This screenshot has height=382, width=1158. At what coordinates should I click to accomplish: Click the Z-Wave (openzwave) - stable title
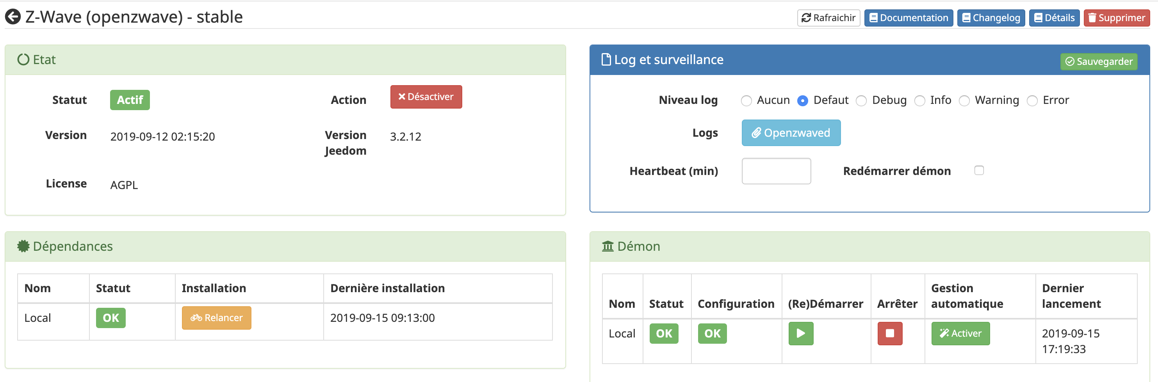coord(134,17)
